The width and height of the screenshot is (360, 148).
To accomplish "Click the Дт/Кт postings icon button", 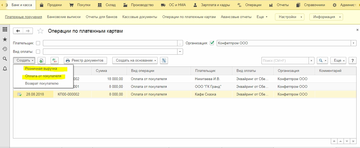I will pos(55,60).
